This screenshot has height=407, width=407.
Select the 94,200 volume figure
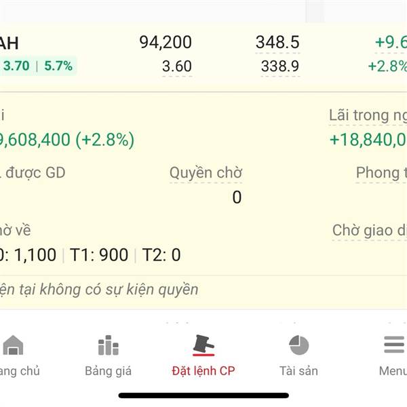[x=166, y=42]
